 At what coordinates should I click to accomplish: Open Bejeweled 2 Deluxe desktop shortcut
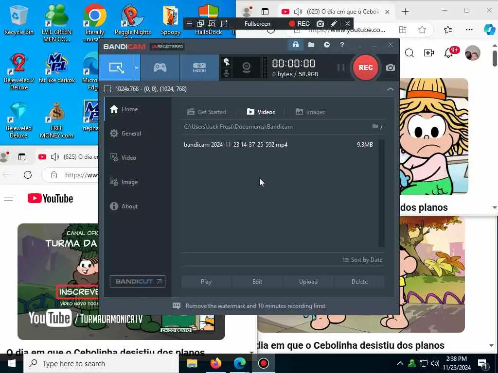pyautogui.click(x=19, y=72)
